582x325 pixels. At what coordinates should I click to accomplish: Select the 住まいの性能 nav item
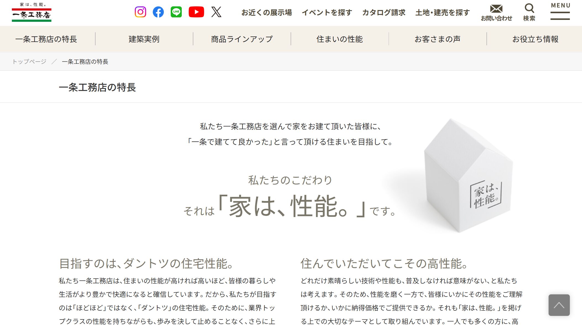340,39
